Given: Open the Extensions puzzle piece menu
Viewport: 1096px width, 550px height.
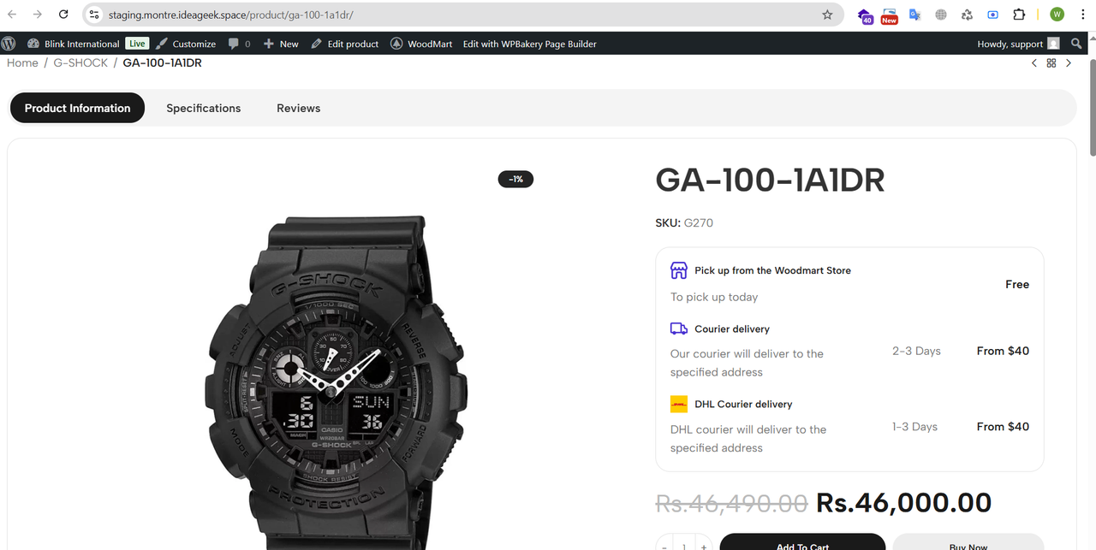Looking at the screenshot, I should click(x=1019, y=15).
